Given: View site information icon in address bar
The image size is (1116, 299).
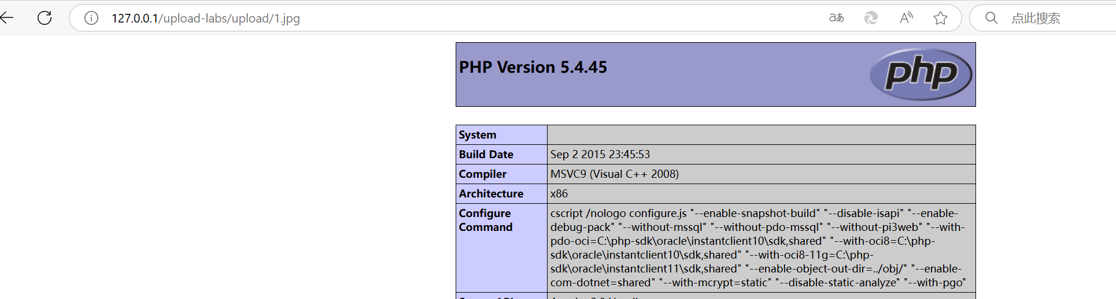Looking at the screenshot, I should (91, 18).
